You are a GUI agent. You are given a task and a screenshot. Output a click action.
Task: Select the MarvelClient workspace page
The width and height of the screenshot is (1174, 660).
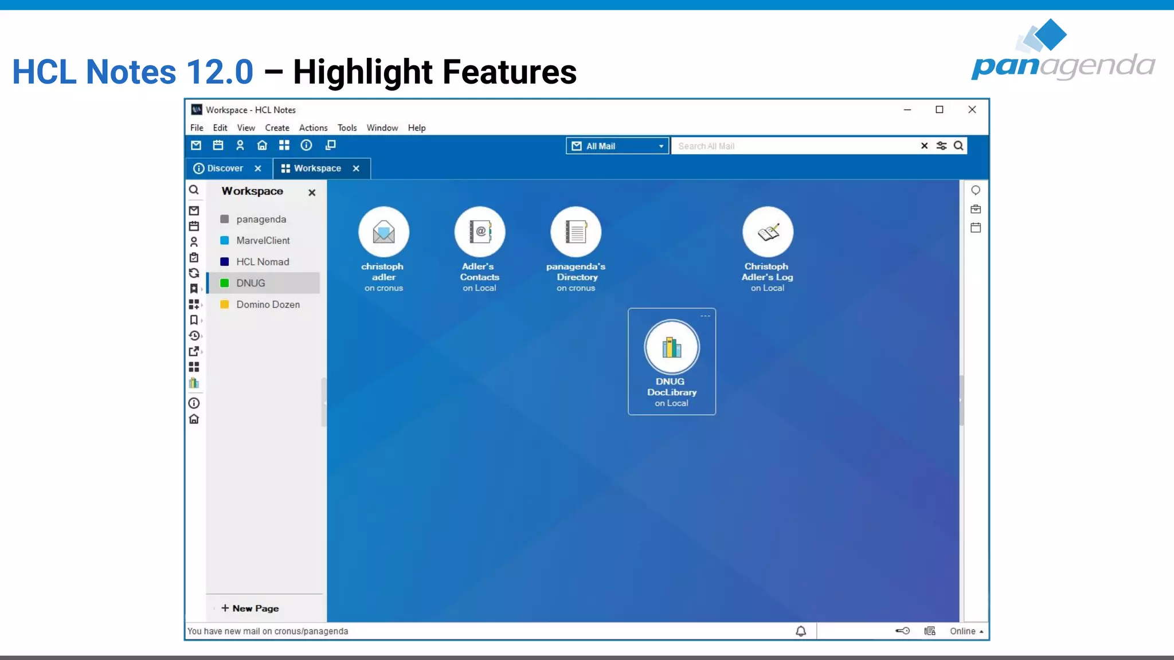[x=263, y=241]
